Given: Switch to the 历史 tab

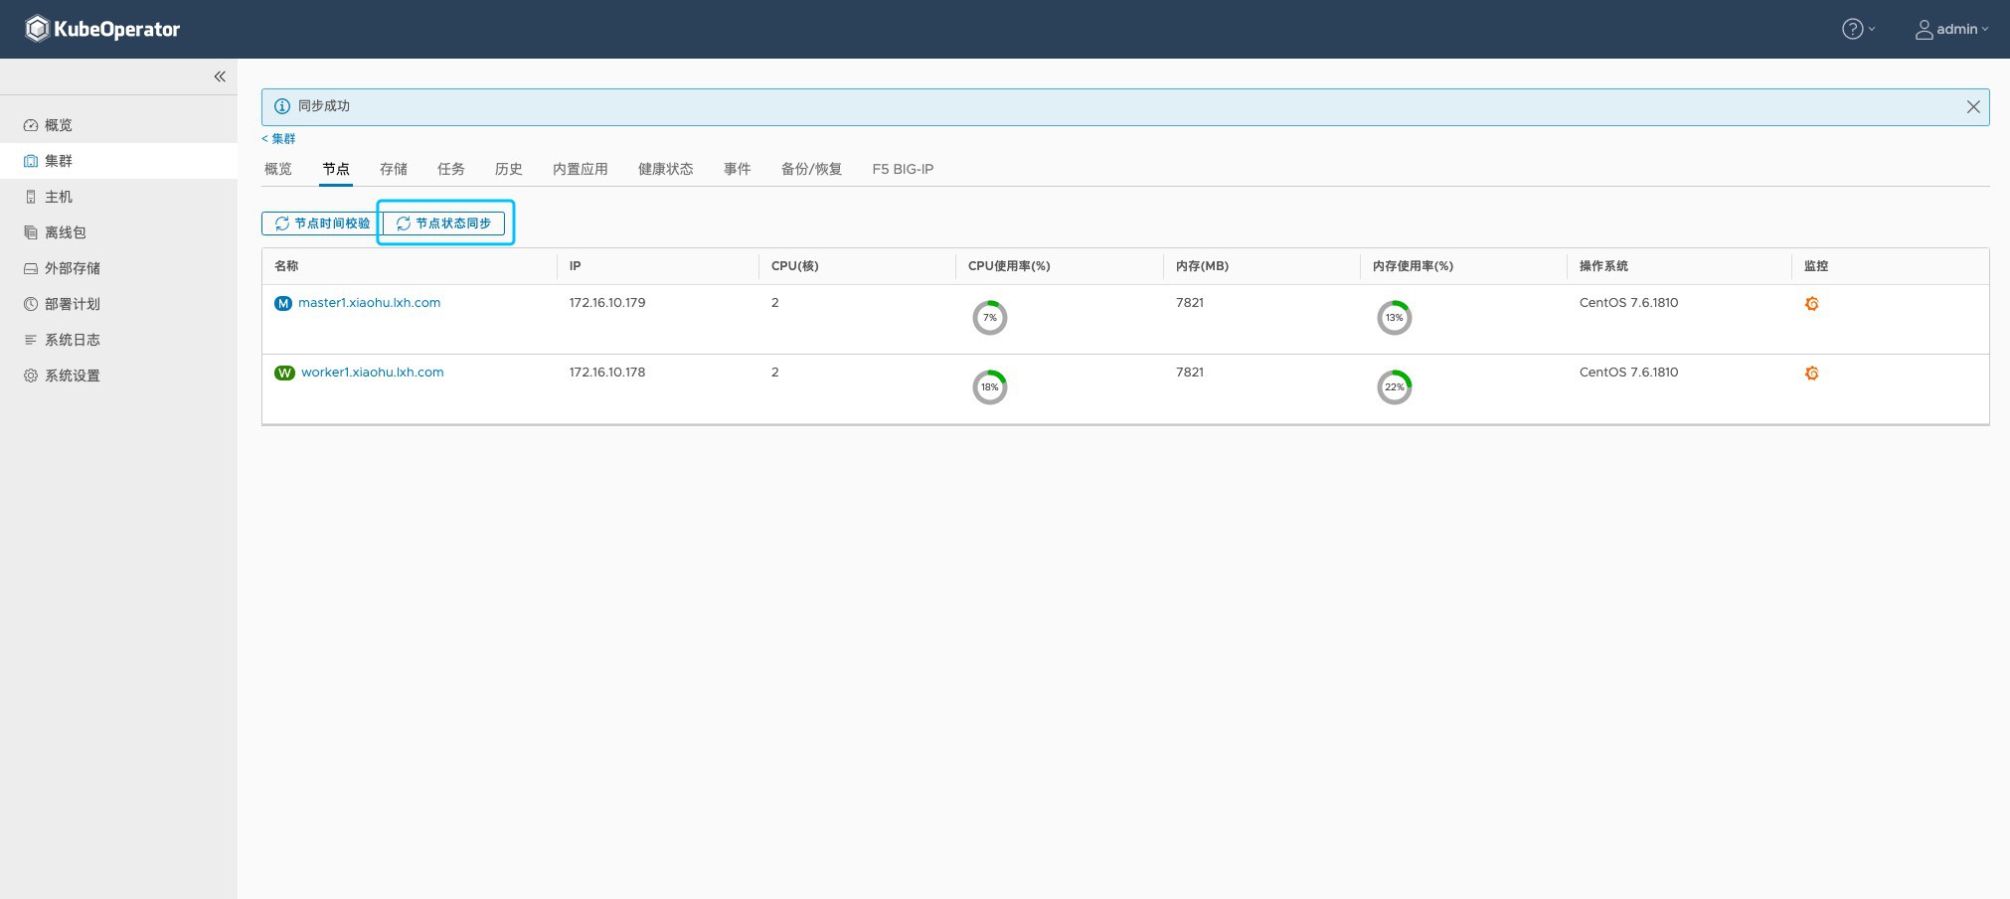Looking at the screenshot, I should pos(509,169).
